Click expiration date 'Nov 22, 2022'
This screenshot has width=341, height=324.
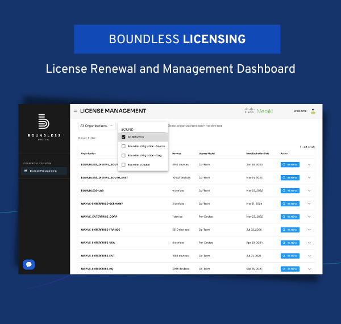(x=255, y=217)
